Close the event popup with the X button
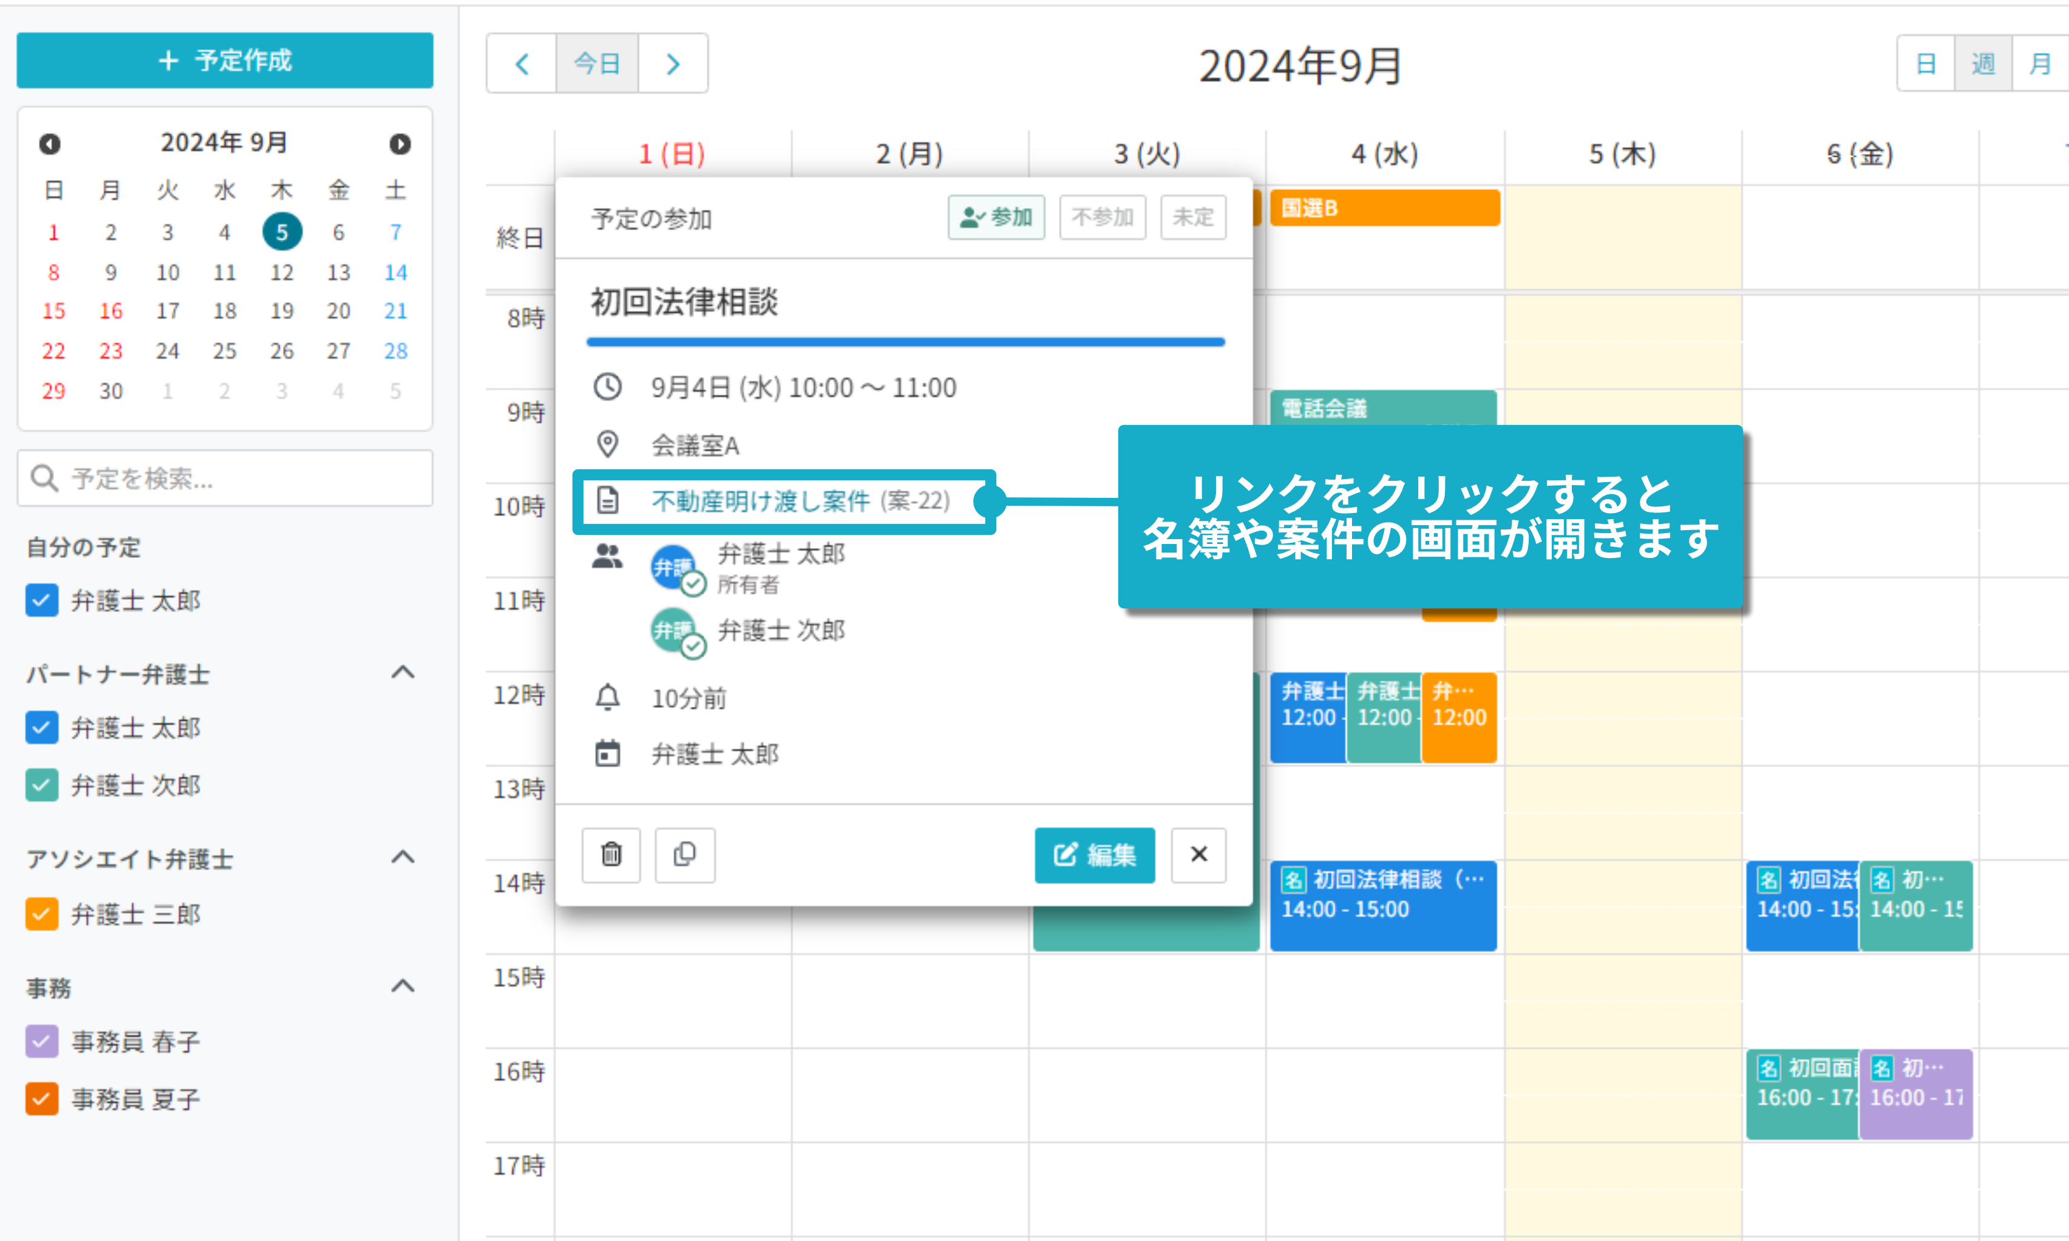 [x=1199, y=855]
